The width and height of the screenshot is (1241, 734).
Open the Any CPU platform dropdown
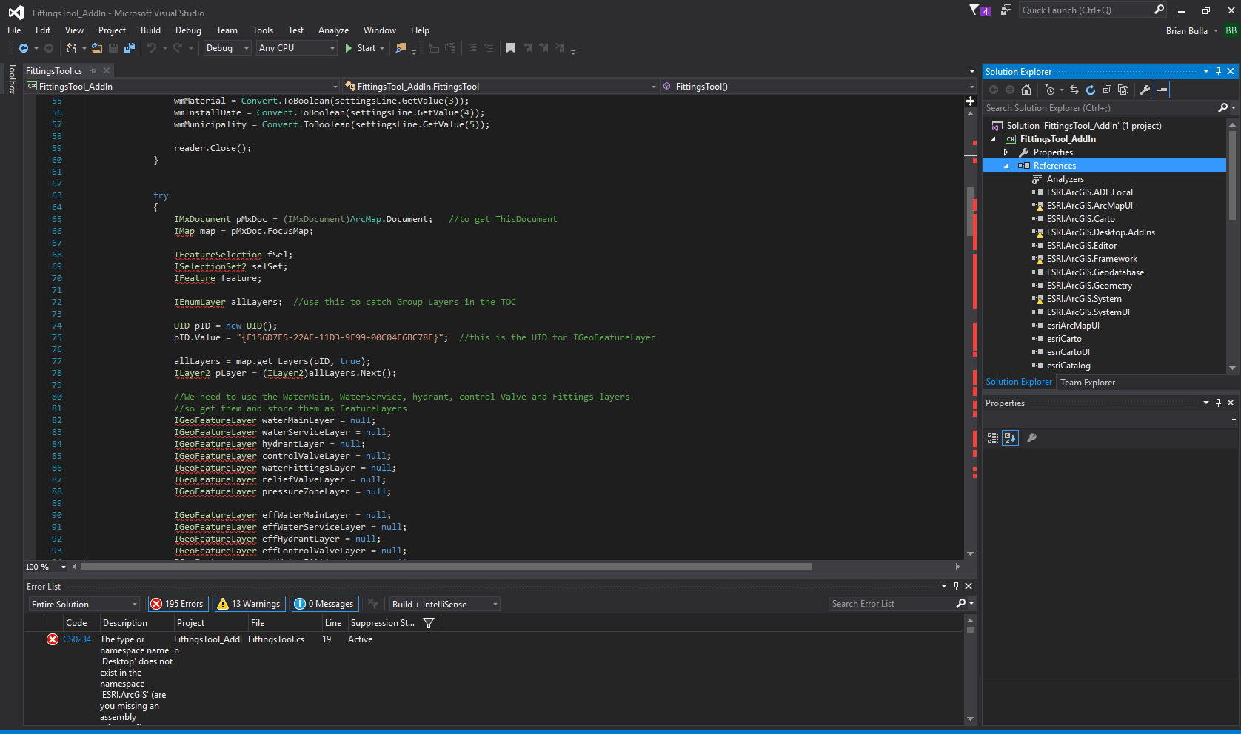click(x=297, y=48)
